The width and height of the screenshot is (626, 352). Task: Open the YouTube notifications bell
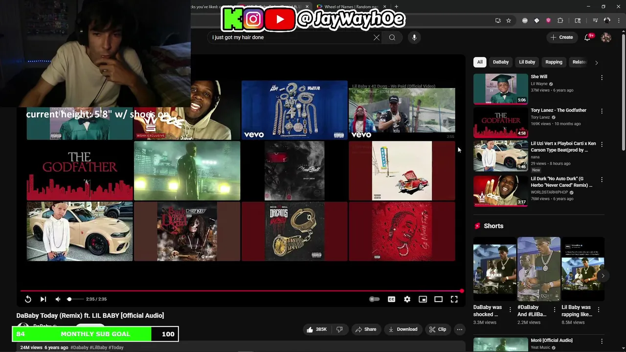click(x=588, y=37)
